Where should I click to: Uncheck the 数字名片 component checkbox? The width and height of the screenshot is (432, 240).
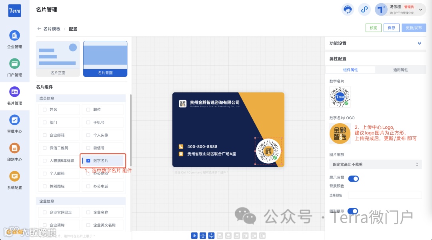pos(88,161)
